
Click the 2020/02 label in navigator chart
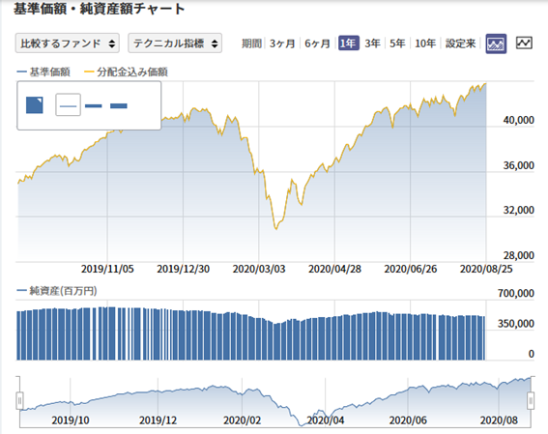(243, 420)
